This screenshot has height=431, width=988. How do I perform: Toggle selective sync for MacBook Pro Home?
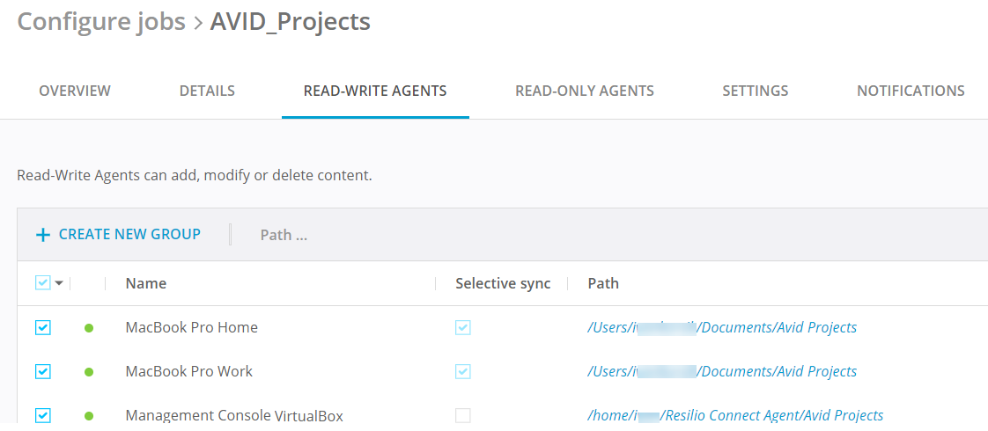point(463,327)
